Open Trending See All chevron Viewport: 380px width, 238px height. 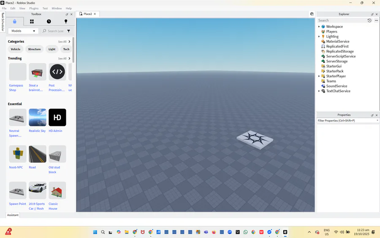click(69, 58)
